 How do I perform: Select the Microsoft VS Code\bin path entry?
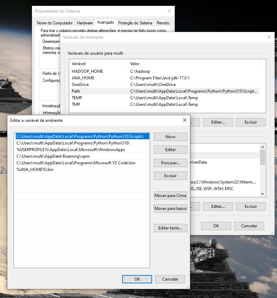(82, 163)
